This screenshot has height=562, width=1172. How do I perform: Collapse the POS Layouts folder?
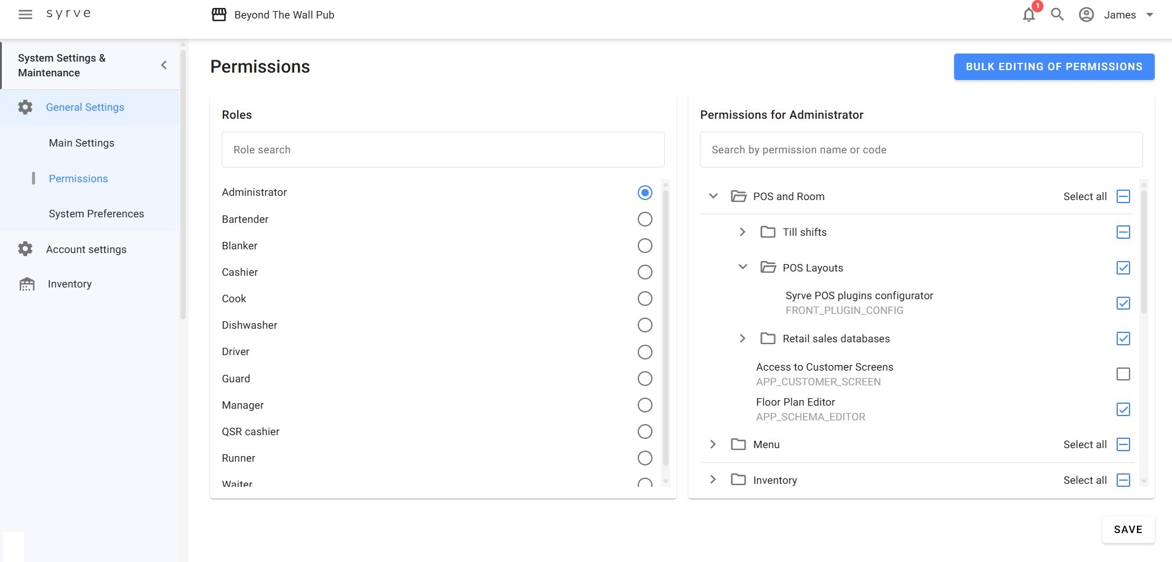[742, 267]
